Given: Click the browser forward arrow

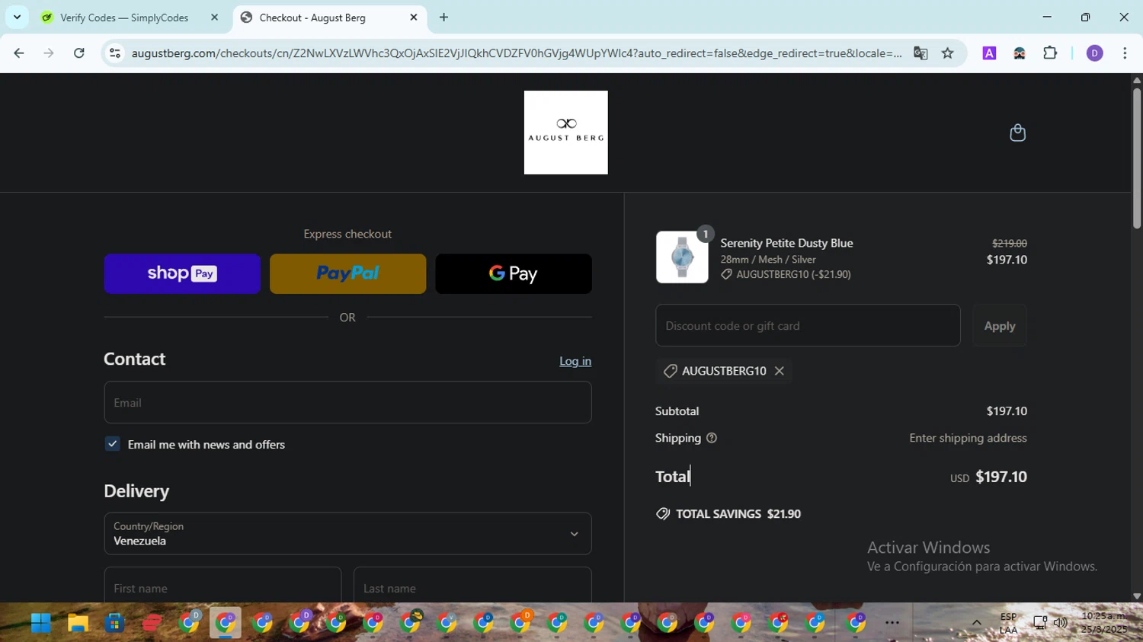Looking at the screenshot, I should pyautogui.click(x=49, y=53).
